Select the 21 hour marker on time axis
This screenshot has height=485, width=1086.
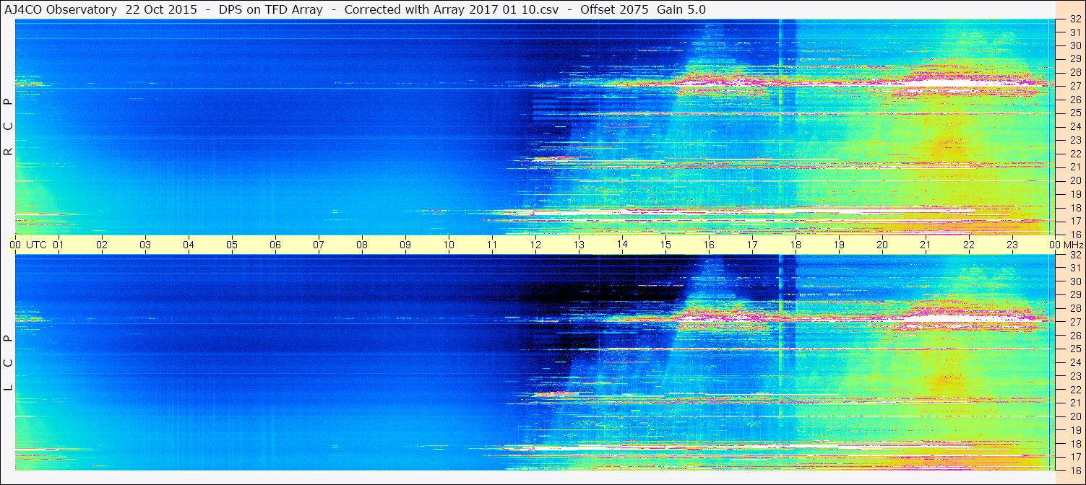click(x=926, y=245)
